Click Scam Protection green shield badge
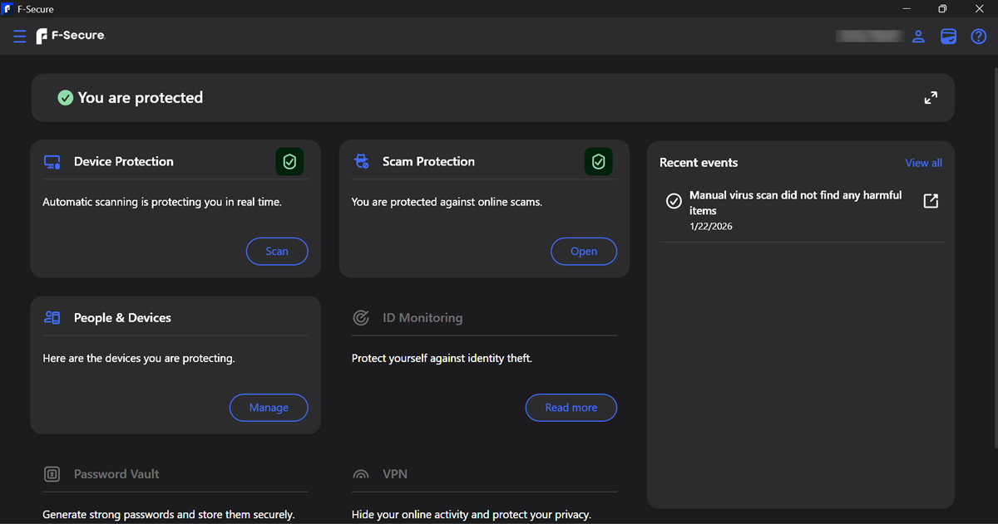The width and height of the screenshot is (998, 524). (599, 162)
